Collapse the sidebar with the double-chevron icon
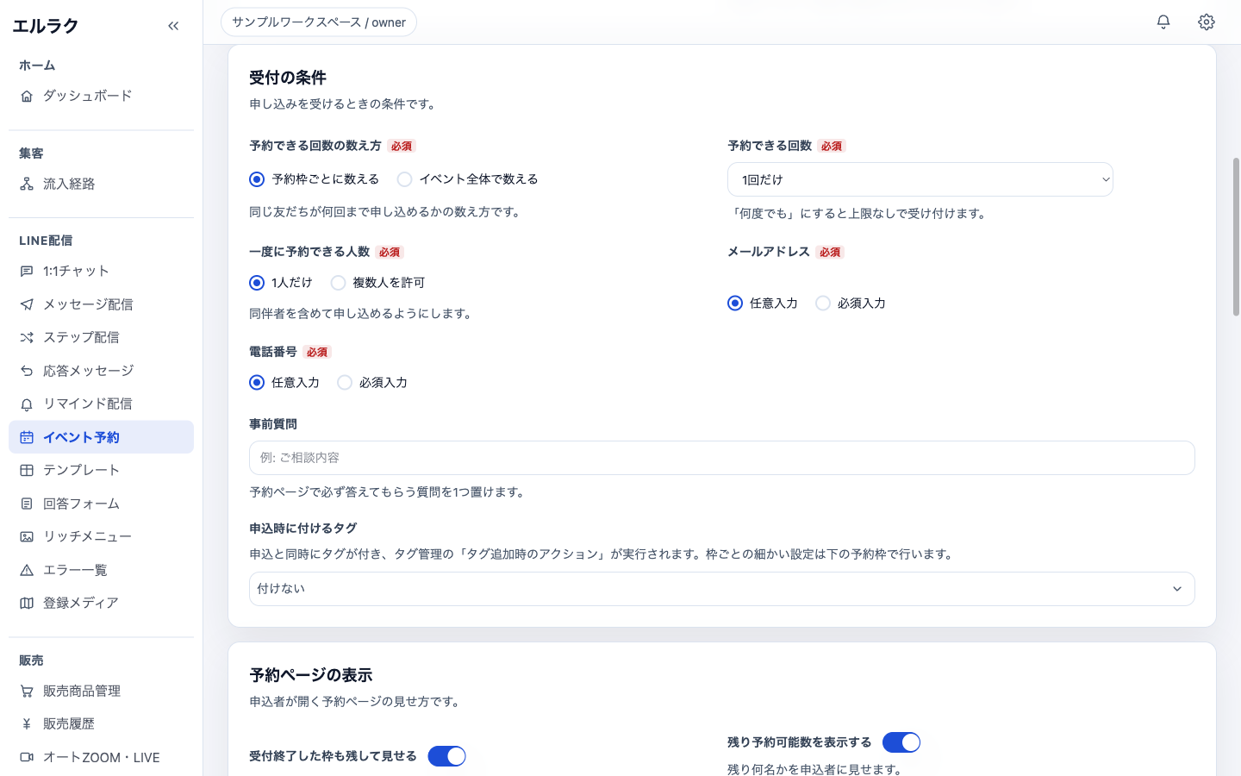Screen dimensions: 1241x776 point(173,26)
